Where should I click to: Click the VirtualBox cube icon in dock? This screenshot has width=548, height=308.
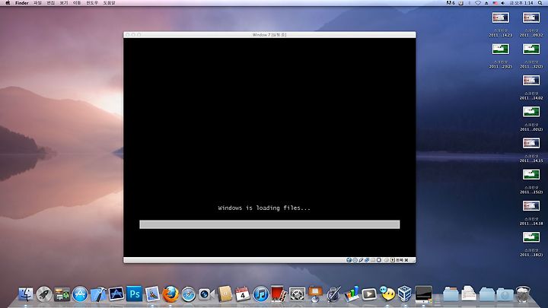(x=405, y=294)
